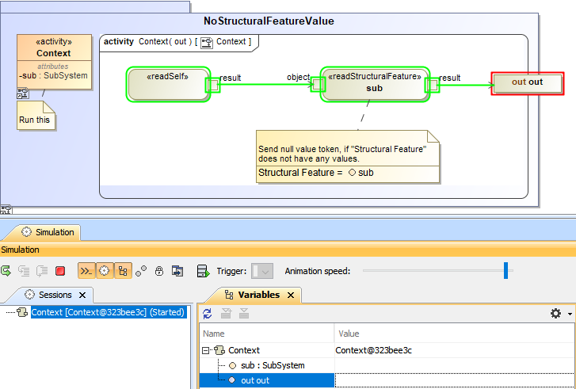The width and height of the screenshot is (576, 389).
Task: Click the server-with-play-arrow toolbar icon
Action: tap(203, 272)
